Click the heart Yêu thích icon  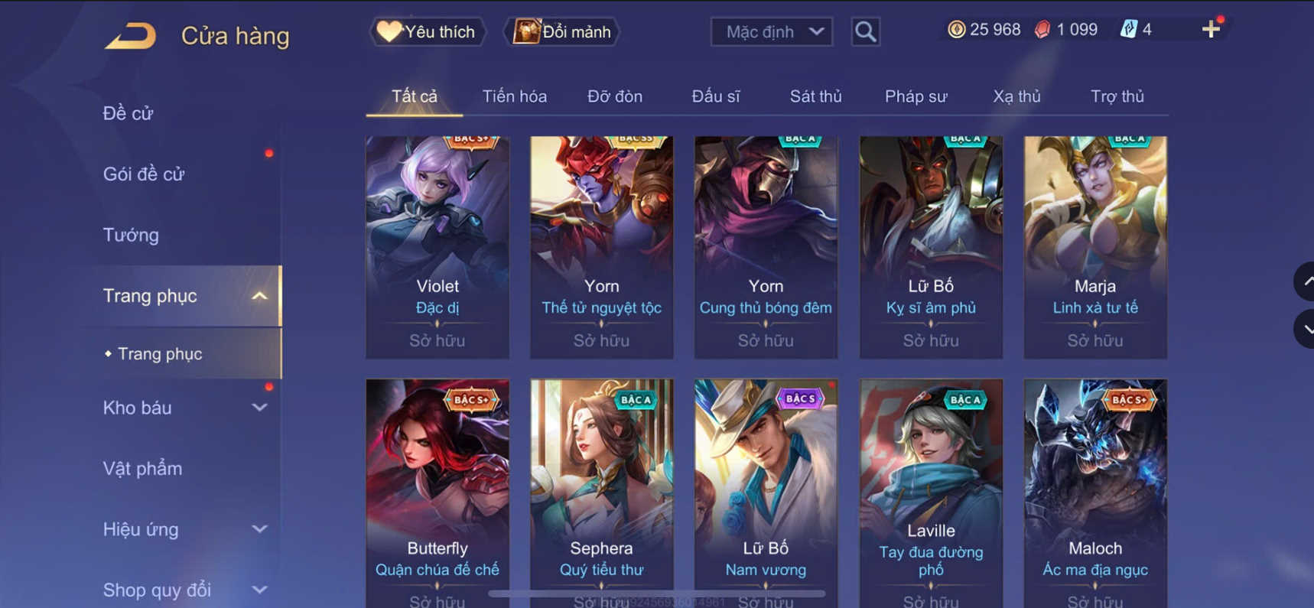[x=389, y=31]
